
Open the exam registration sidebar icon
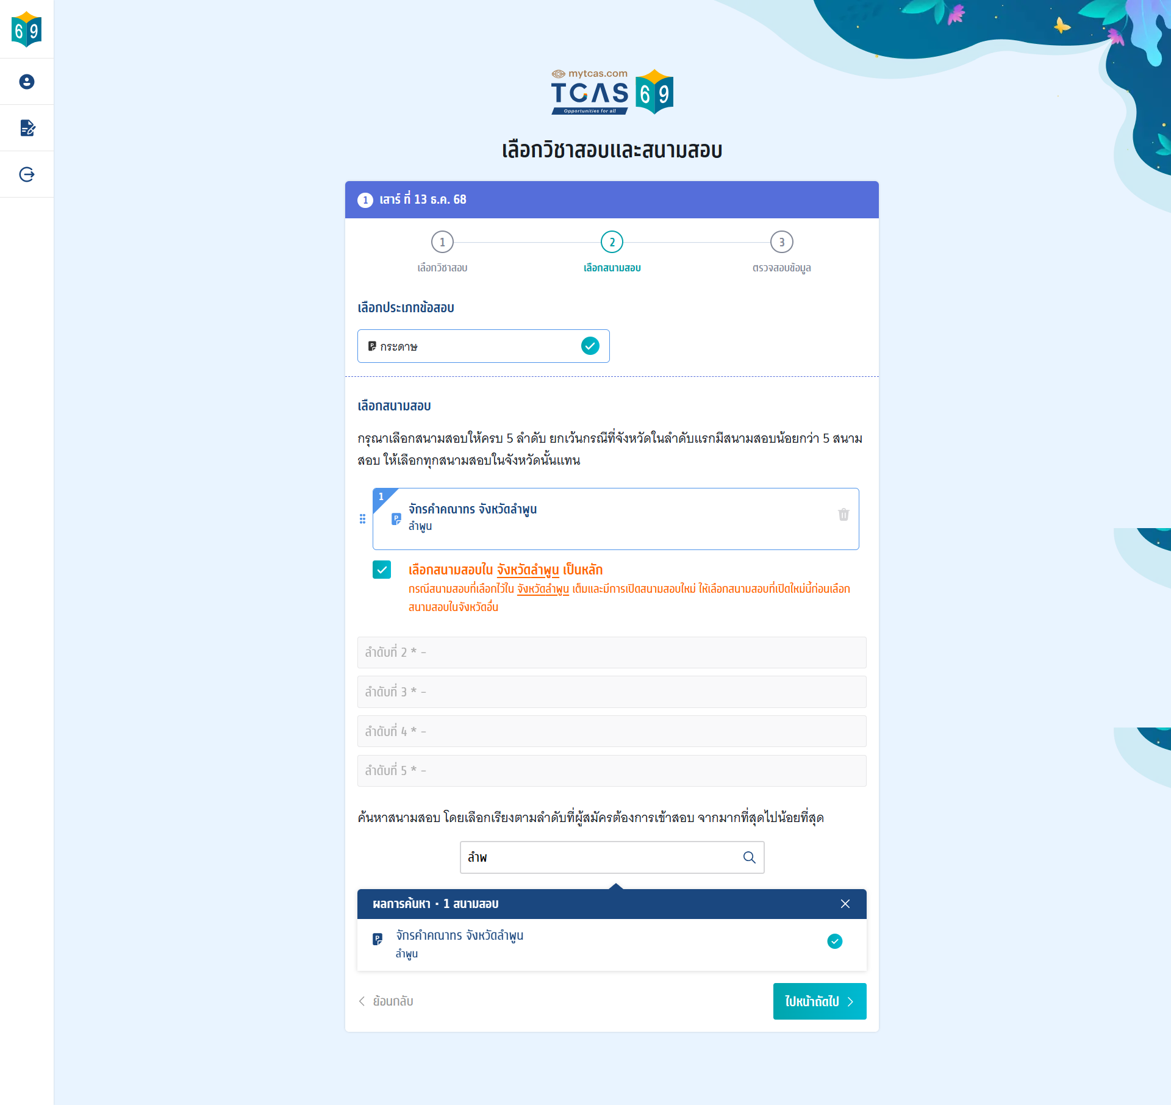(x=27, y=128)
